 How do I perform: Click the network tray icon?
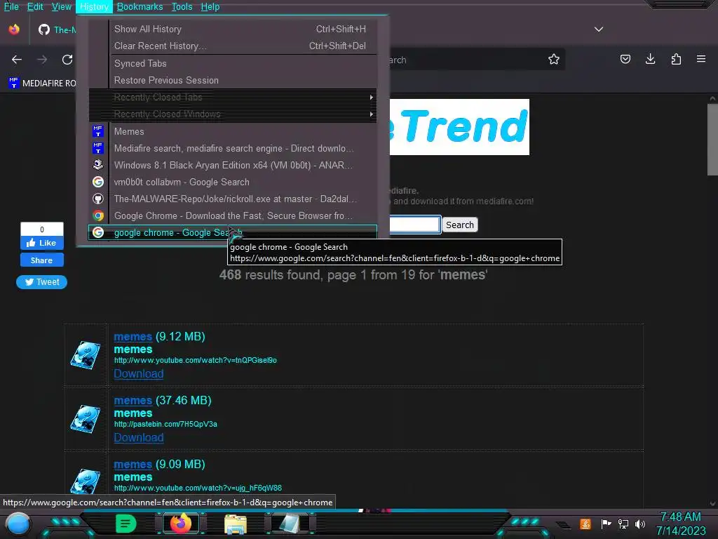point(623,524)
